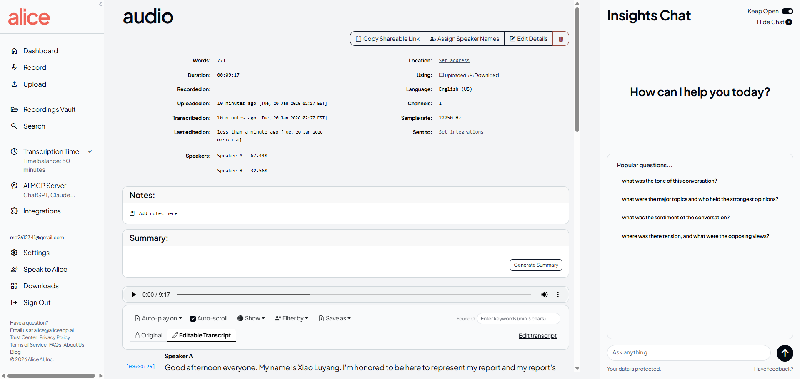Mute the audio player volume
800x379 pixels.
544,295
